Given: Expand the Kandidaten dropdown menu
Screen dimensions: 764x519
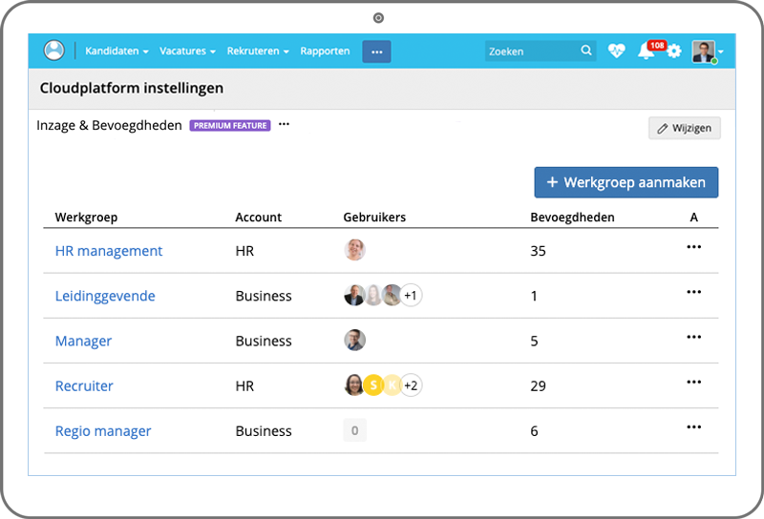Looking at the screenshot, I should pos(117,52).
